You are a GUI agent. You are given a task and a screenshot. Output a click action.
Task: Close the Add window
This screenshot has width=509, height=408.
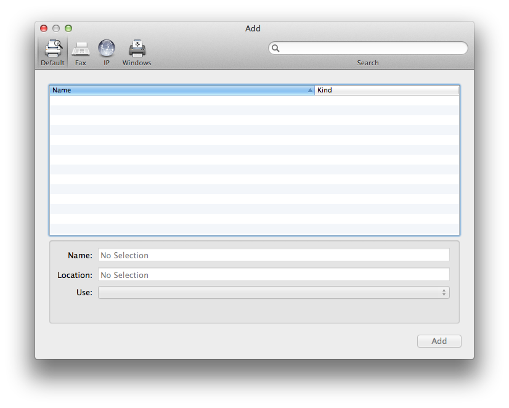(44, 28)
